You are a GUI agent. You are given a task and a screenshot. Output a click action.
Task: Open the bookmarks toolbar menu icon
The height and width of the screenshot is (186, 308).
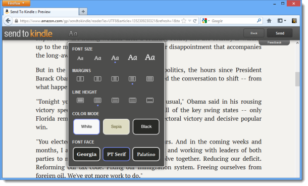pyautogui.click(x=281, y=21)
